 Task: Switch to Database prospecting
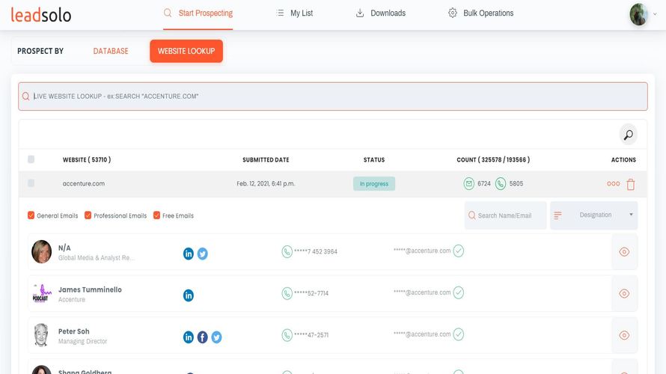pyautogui.click(x=111, y=51)
